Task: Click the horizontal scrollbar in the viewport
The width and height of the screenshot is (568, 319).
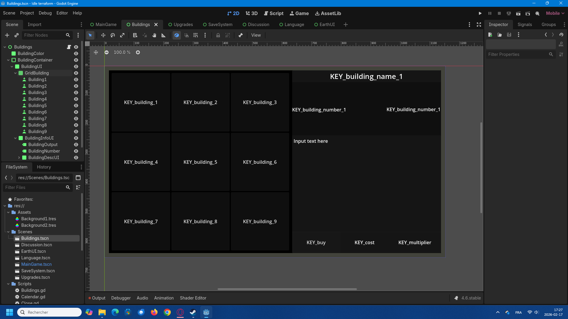Action: tap(287, 289)
